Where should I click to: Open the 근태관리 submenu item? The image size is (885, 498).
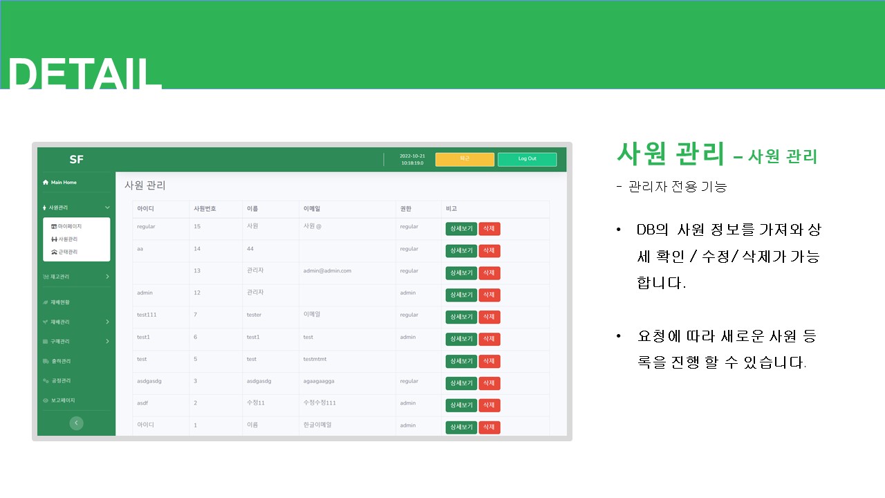point(67,252)
